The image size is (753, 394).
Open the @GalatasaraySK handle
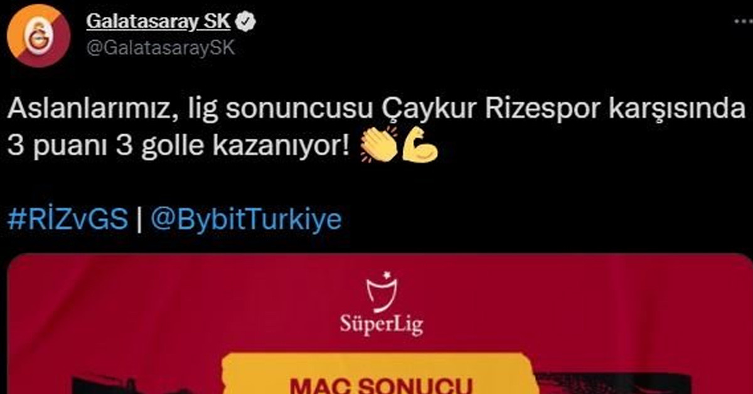(x=160, y=50)
